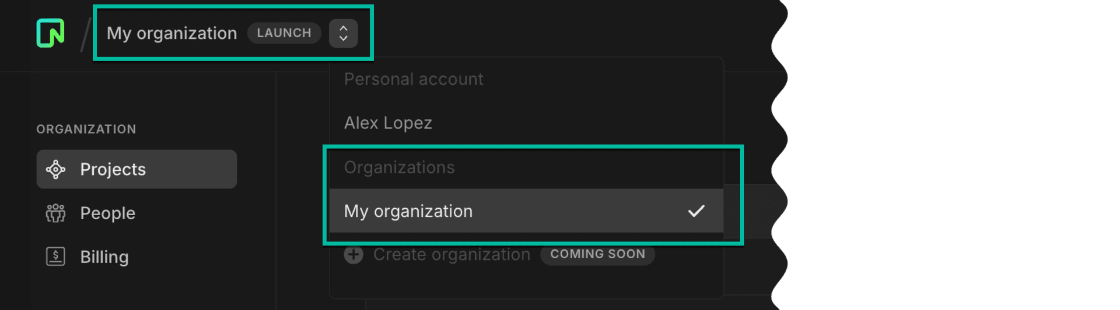Click the Personal account section header

413,79
